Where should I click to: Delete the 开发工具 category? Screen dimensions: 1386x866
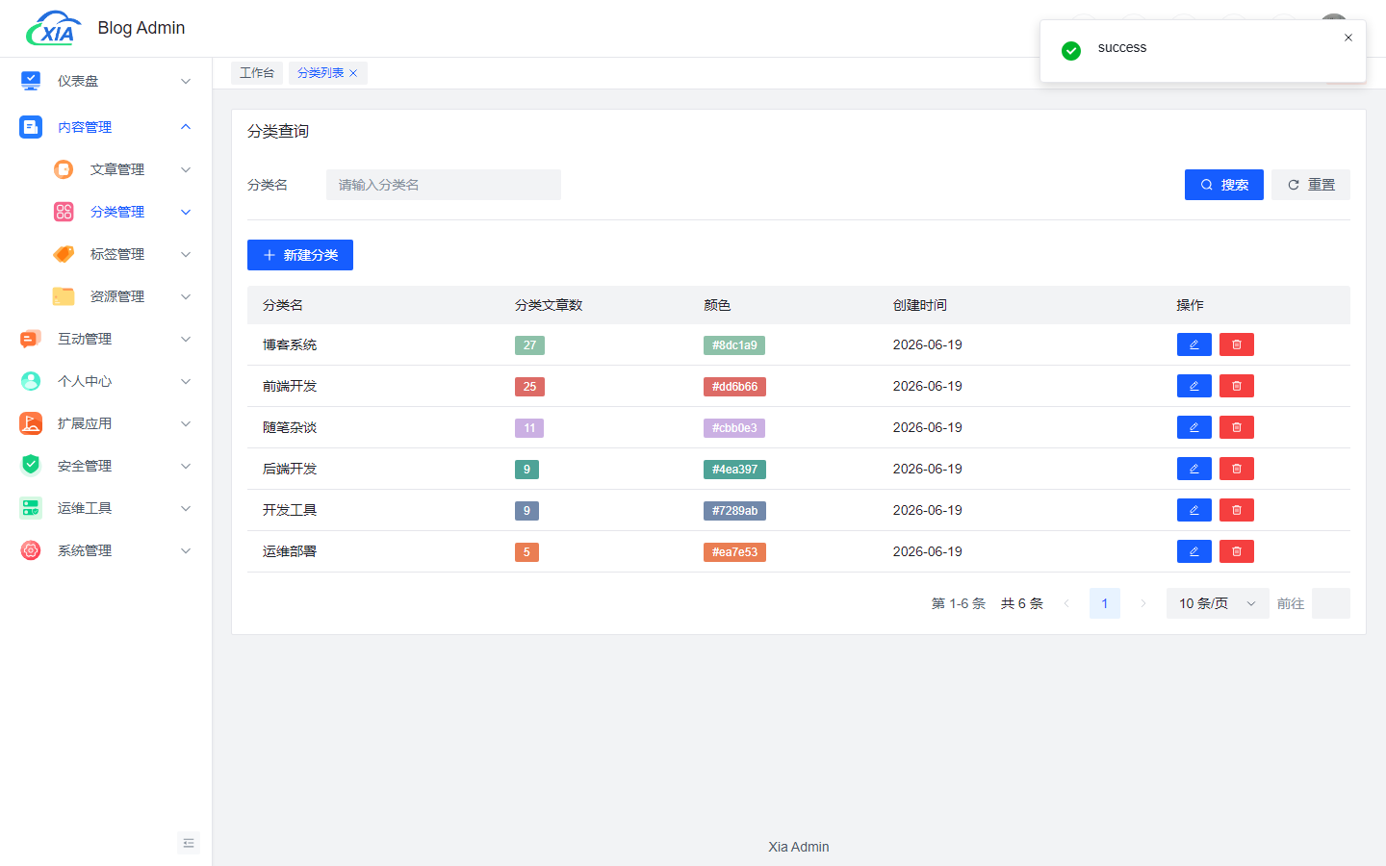click(x=1237, y=510)
